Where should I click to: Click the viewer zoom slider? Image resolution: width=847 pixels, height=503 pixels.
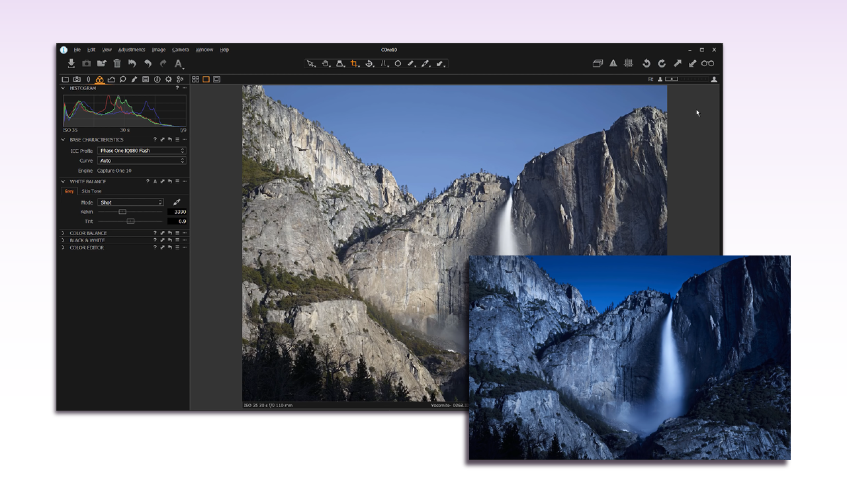(x=686, y=79)
